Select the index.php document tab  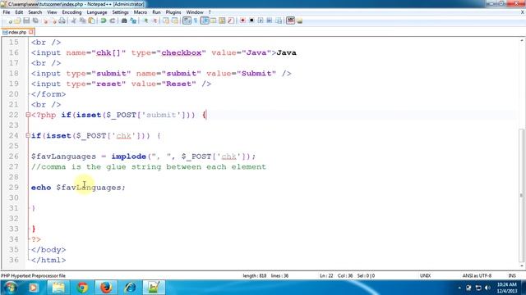coord(16,33)
